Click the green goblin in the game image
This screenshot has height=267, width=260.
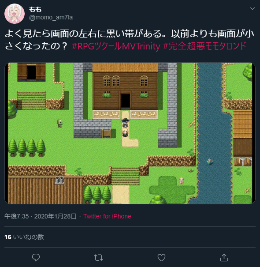(x=60, y=123)
